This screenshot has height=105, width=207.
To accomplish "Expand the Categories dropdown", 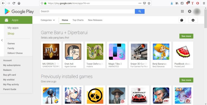I will point(48,20).
